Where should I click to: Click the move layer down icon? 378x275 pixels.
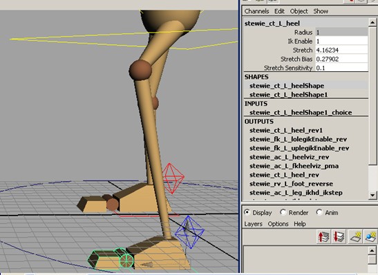pos(339,237)
